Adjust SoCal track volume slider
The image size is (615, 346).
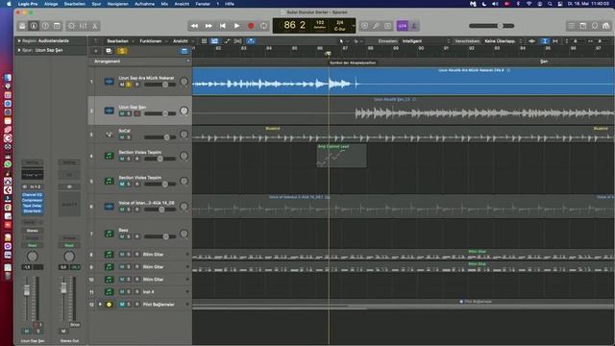coord(160,137)
